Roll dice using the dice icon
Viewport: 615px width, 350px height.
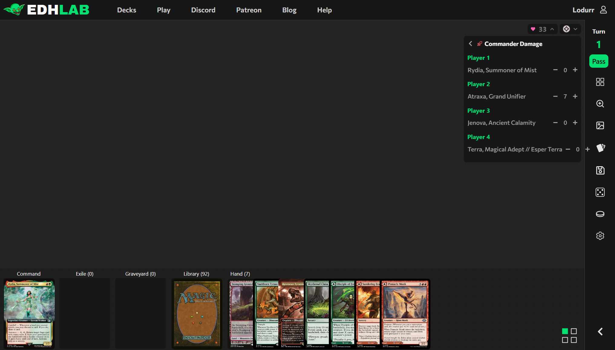(x=600, y=192)
